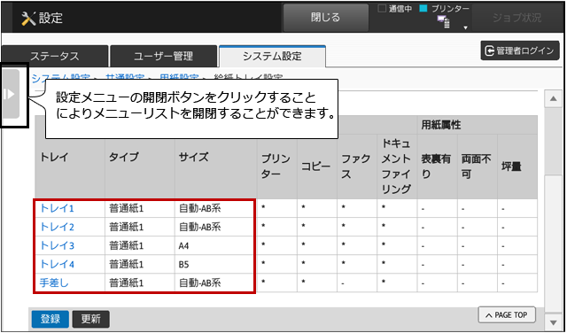The height and width of the screenshot is (333, 567).
Task: Select the システム設定 tab
Action: coord(272,57)
